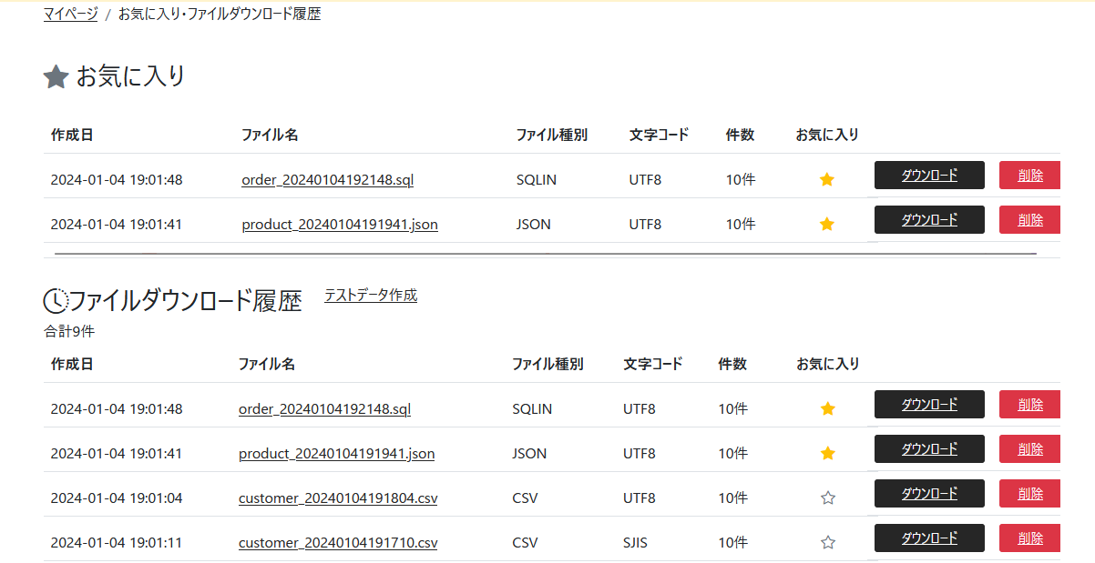Remove star from order sql in history
The width and height of the screenshot is (1095, 563).
(827, 409)
